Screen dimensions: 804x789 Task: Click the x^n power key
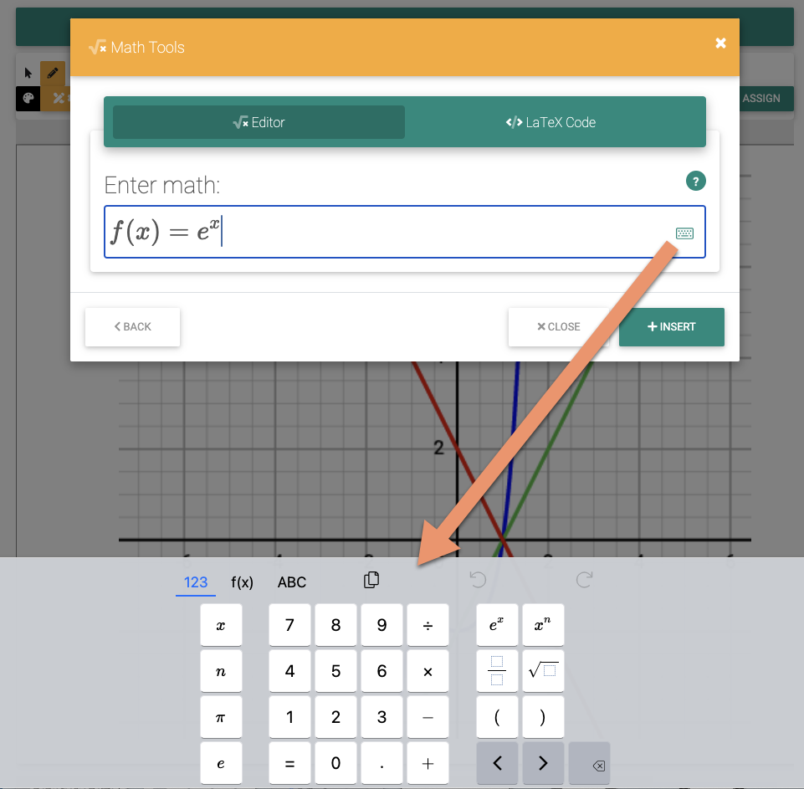pyautogui.click(x=543, y=624)
